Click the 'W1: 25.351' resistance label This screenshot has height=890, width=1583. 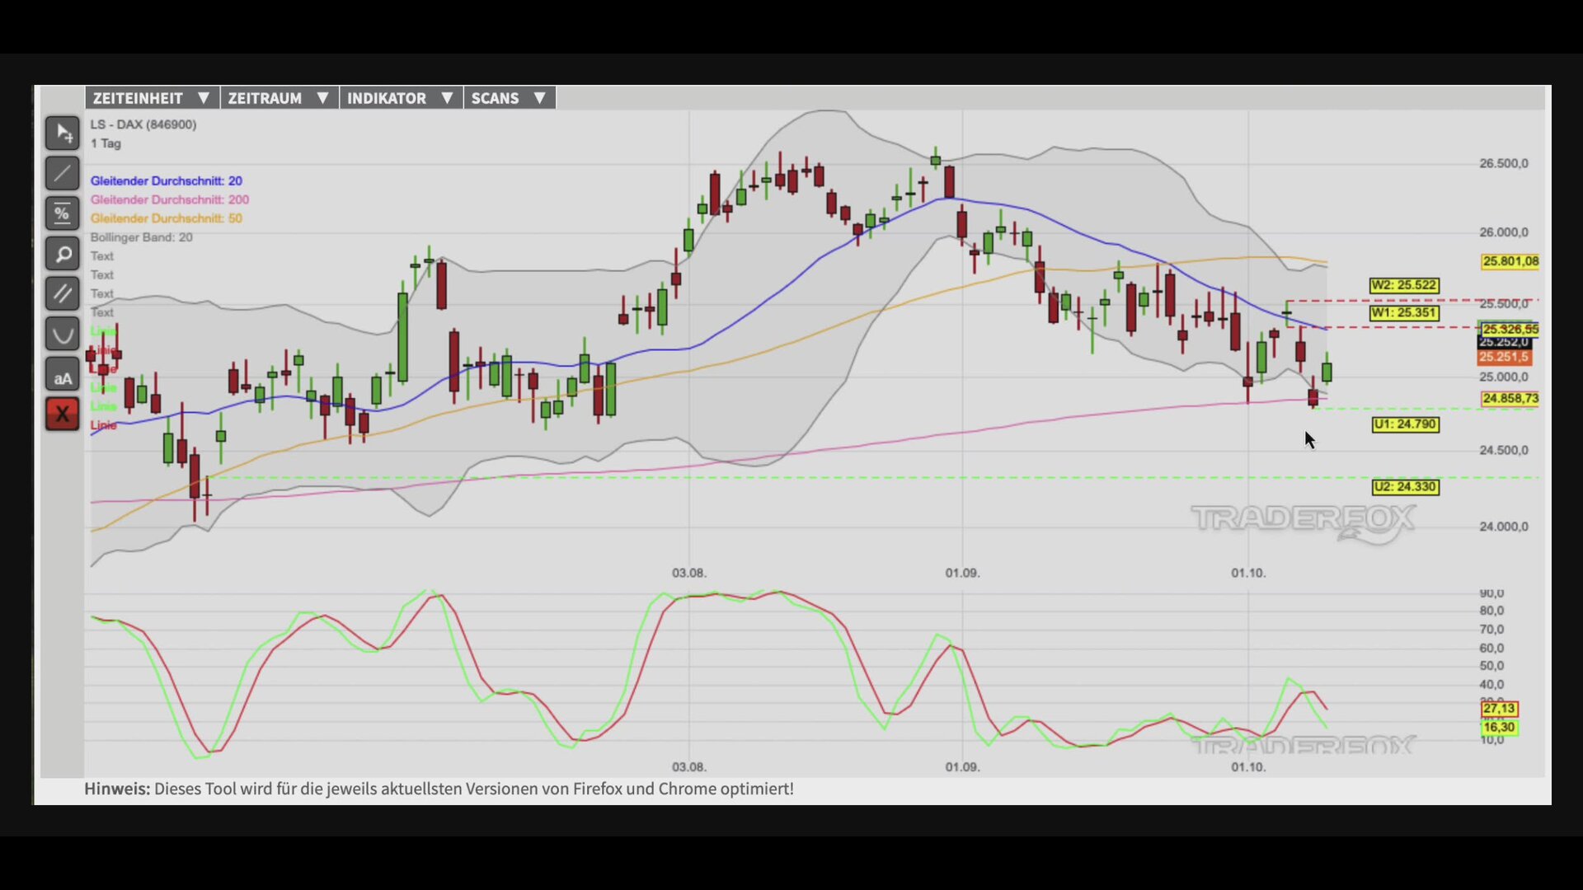1404,313
